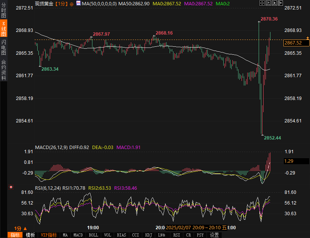Click the circled plus icon beside 【1分】
The height and width of the screenshot is (238, 310).
(x=72, y=3)
